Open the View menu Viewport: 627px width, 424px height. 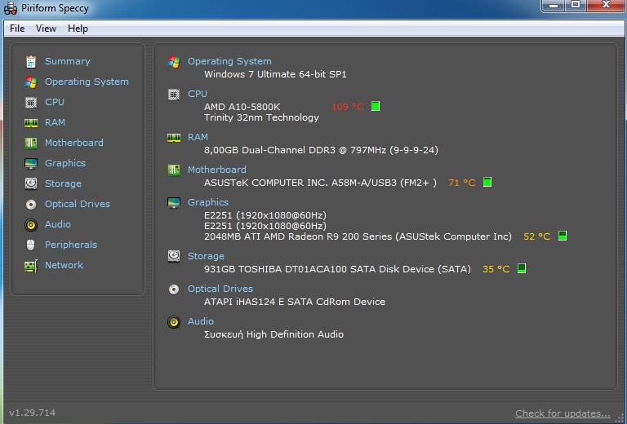coord(46,29)
